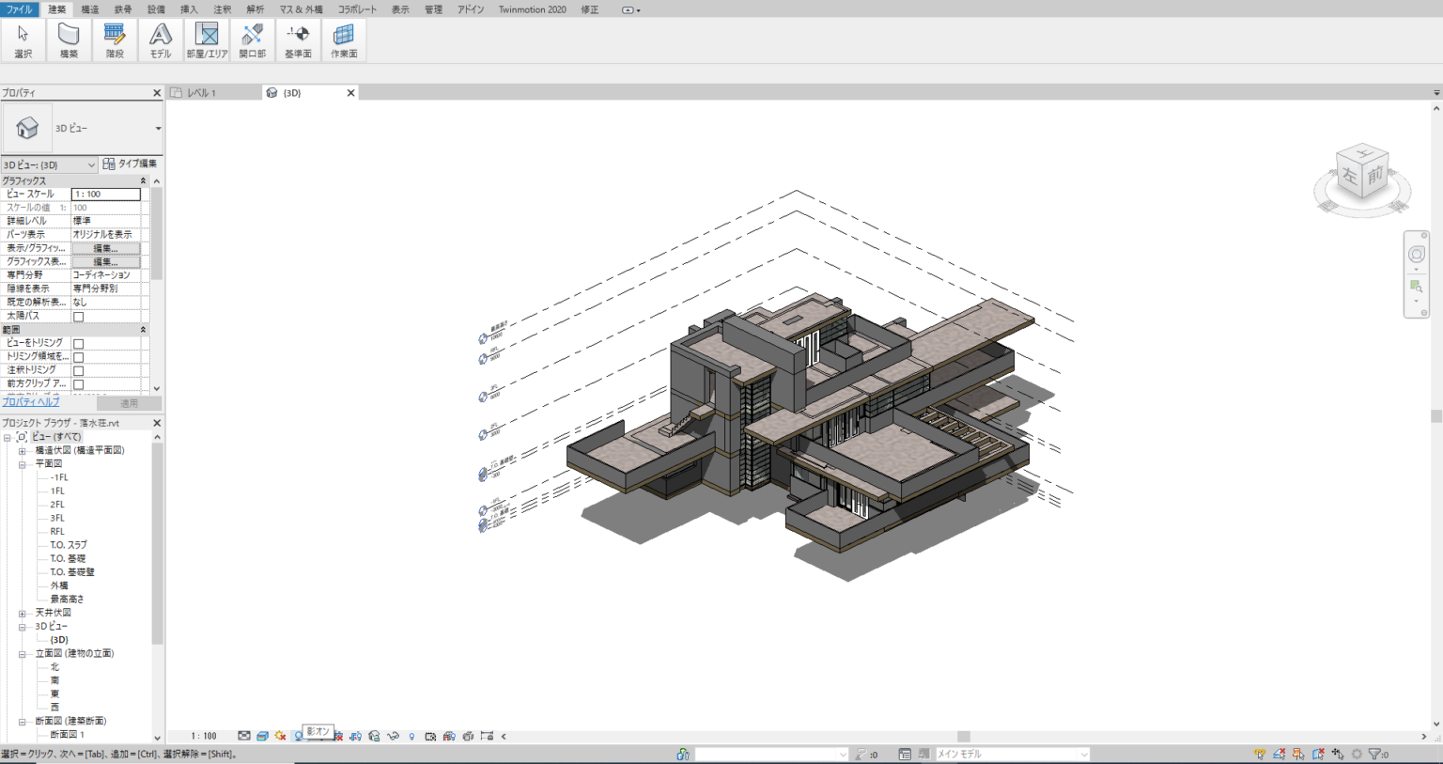Switch to the レベル 1 view tab
This screenshot has height=764, width=1443.
tap(201, 93)
